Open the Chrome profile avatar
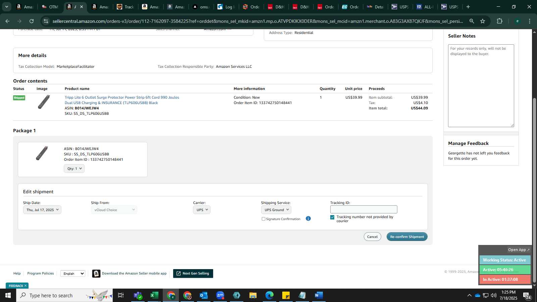This screenshot has height=302, width=537. coord(517,21)
